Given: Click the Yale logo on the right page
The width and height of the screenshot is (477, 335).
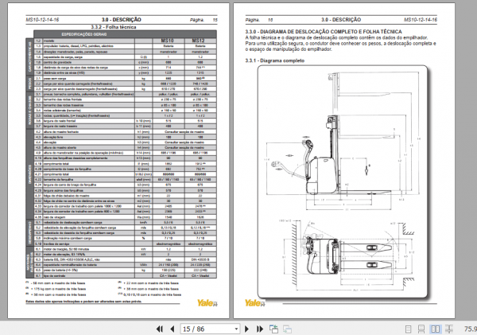Looking at the screenshot, I should click(255, 302).
